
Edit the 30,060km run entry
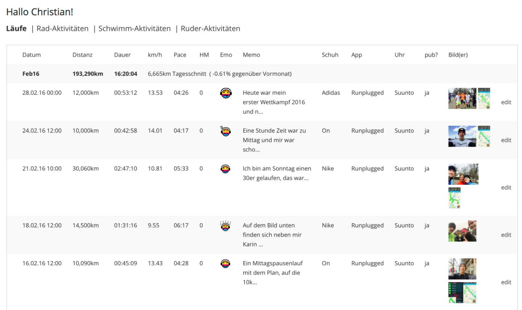(x=506, y=188)
